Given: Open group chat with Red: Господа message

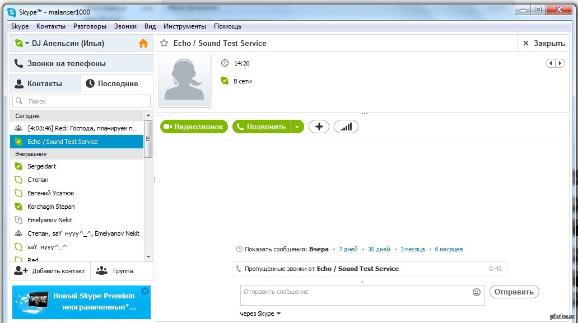Looking at the screenshot, I should [x=77, y=128].
